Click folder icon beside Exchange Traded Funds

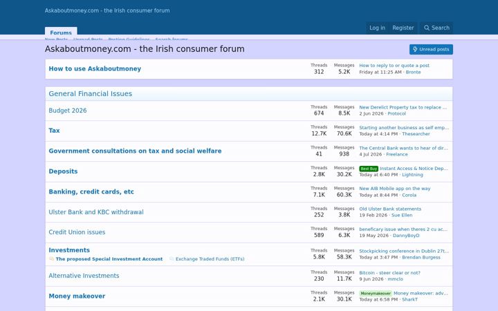click(x=172, y=259)
